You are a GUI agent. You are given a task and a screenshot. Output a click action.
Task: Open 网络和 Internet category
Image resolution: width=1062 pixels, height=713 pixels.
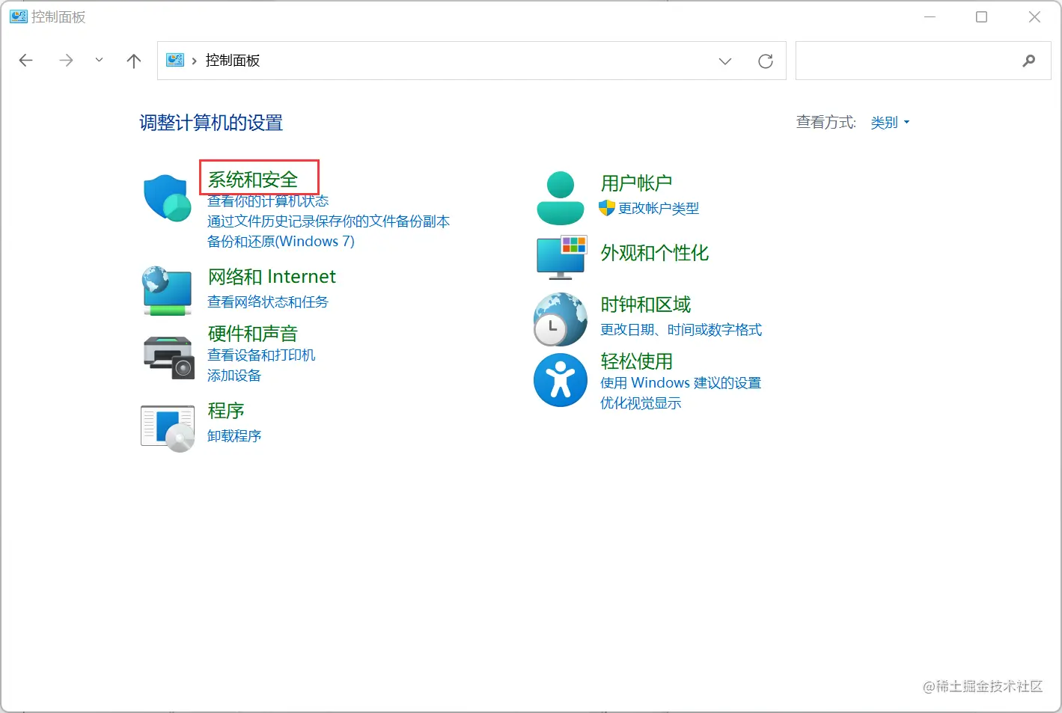click(272, 277)
